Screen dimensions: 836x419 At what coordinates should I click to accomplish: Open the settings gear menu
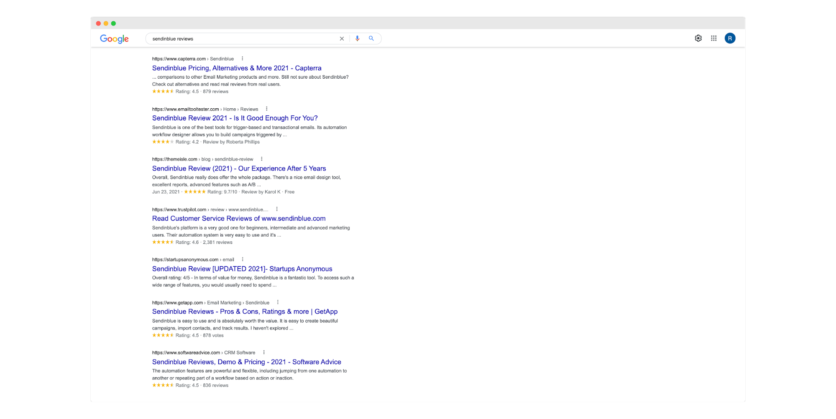click(x=698, y=38)
